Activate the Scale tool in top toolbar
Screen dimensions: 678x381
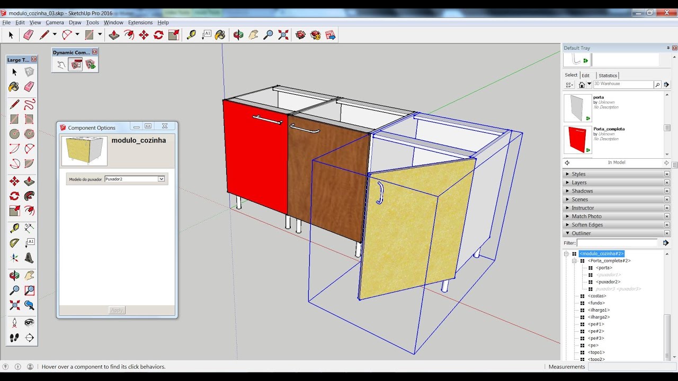point(174,35)
